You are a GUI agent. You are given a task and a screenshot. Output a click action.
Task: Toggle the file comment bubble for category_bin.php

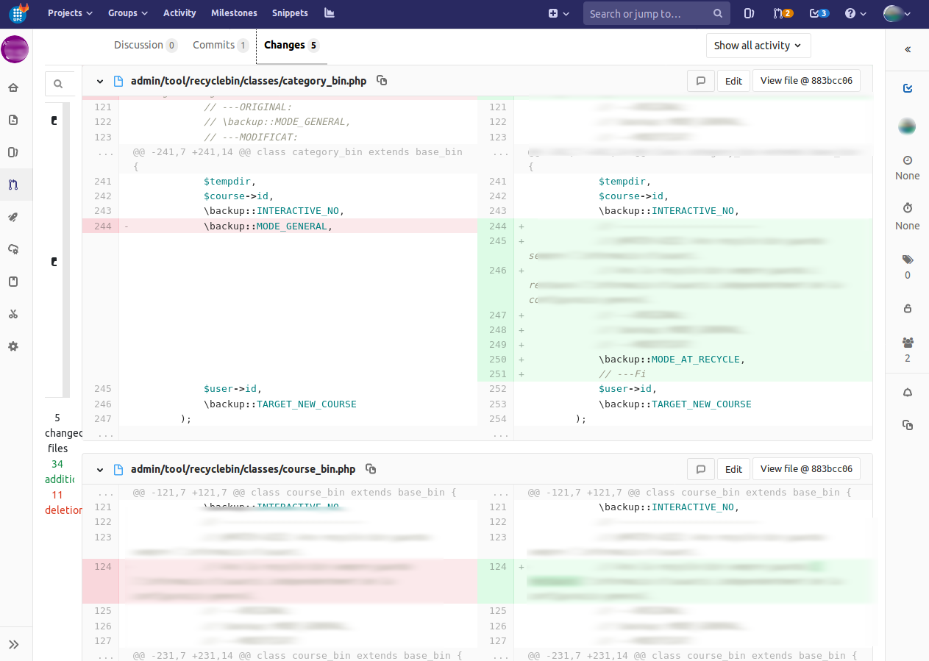click(x=701, y=81)
